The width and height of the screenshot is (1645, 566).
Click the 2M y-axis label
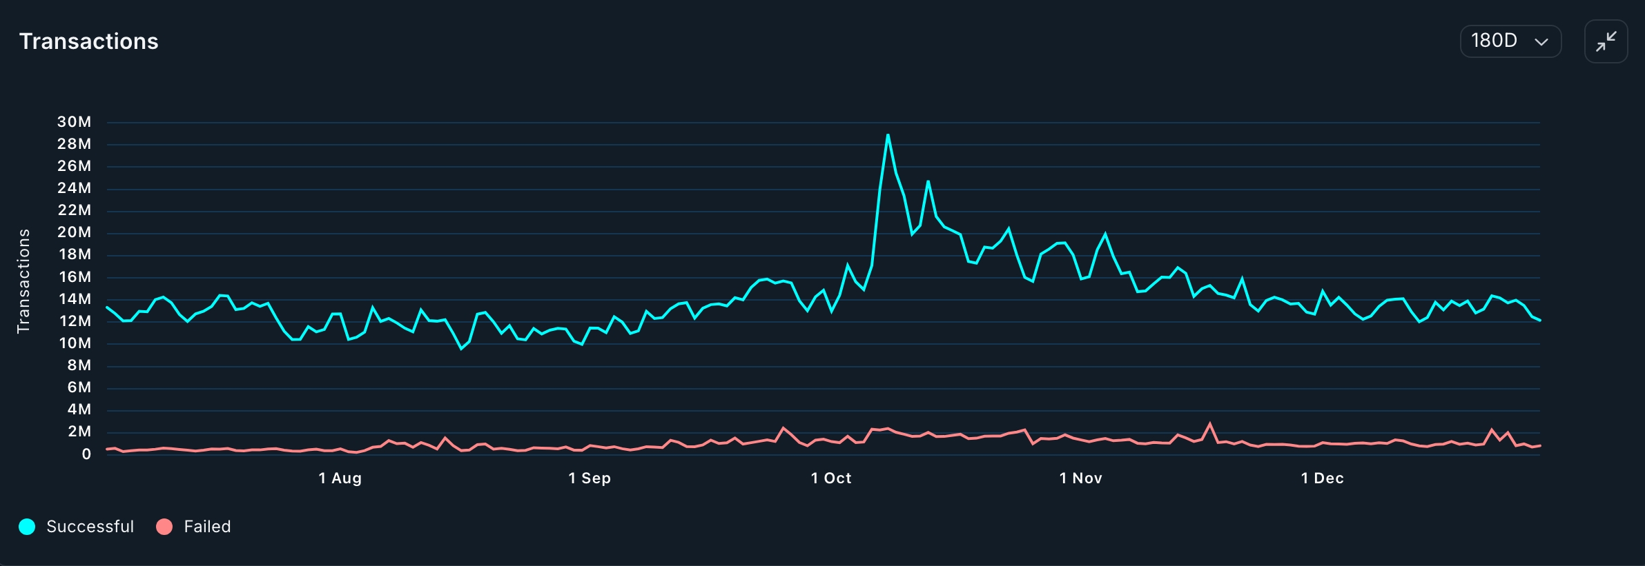tap(79, 432)
